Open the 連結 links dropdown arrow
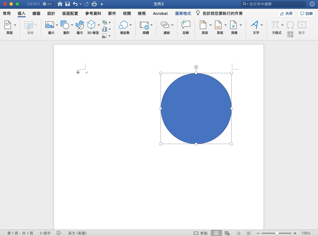The image size is (318, 236). [172, 25]
